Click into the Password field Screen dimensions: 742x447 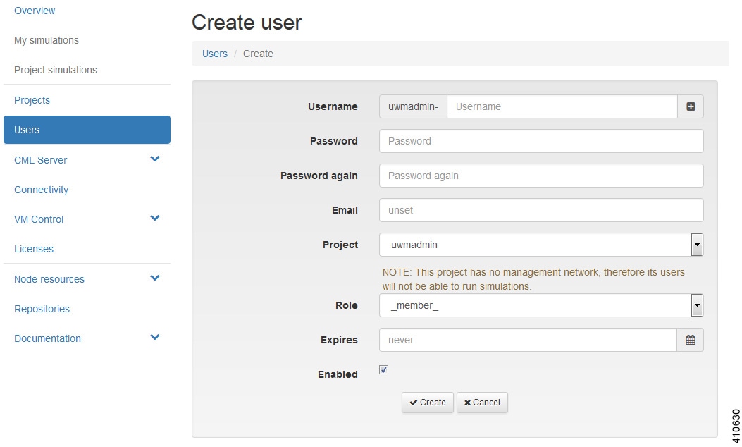click(540, 141)
